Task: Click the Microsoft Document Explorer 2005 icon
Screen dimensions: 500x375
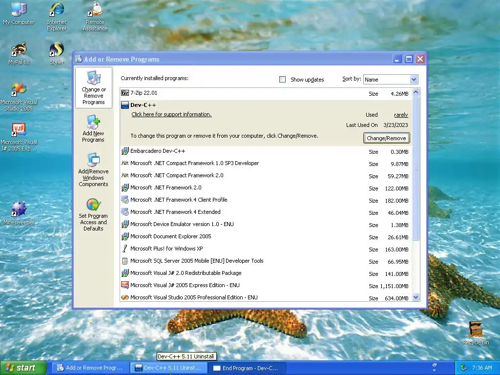Action: [x=125, y=236]
